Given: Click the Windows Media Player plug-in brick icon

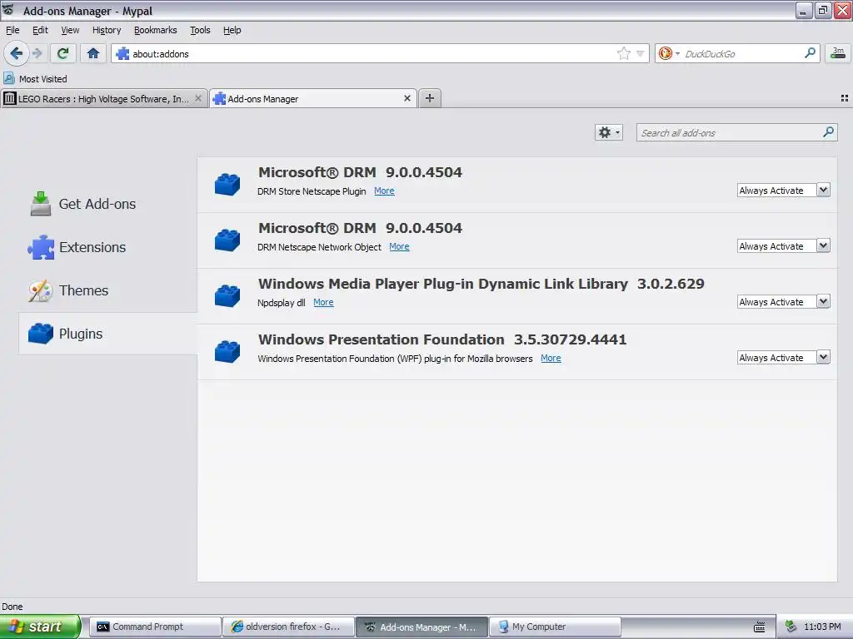Looking at the screenshot, I should (227, 295).
